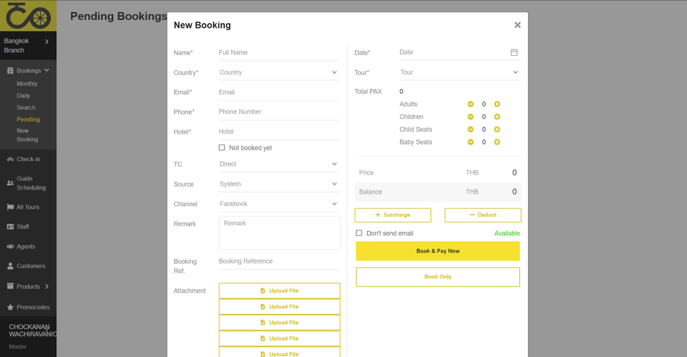Reduce Child Seats with minus icon
This screenshot has height=357, width=687.
click(x=471, y=129)
